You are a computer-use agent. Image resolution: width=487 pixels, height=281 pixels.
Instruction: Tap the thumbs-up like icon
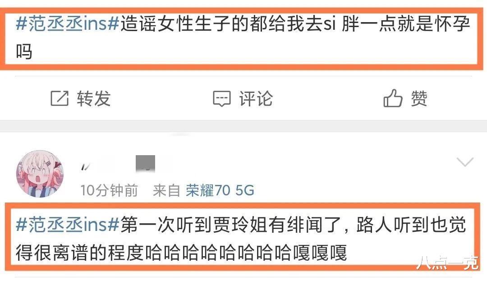click(x=393, y=98)
